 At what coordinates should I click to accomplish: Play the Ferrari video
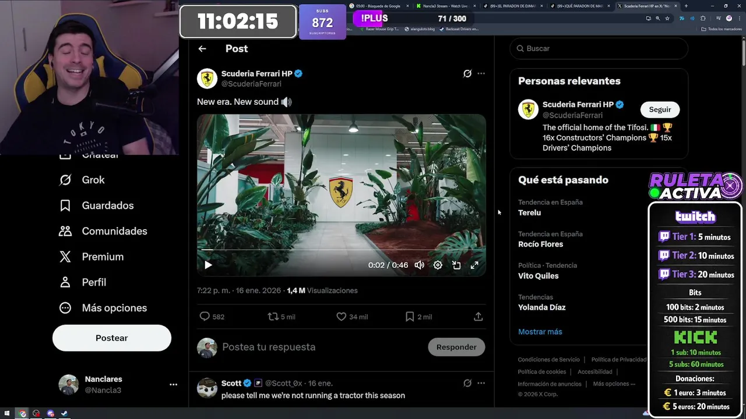coord(208,265)
